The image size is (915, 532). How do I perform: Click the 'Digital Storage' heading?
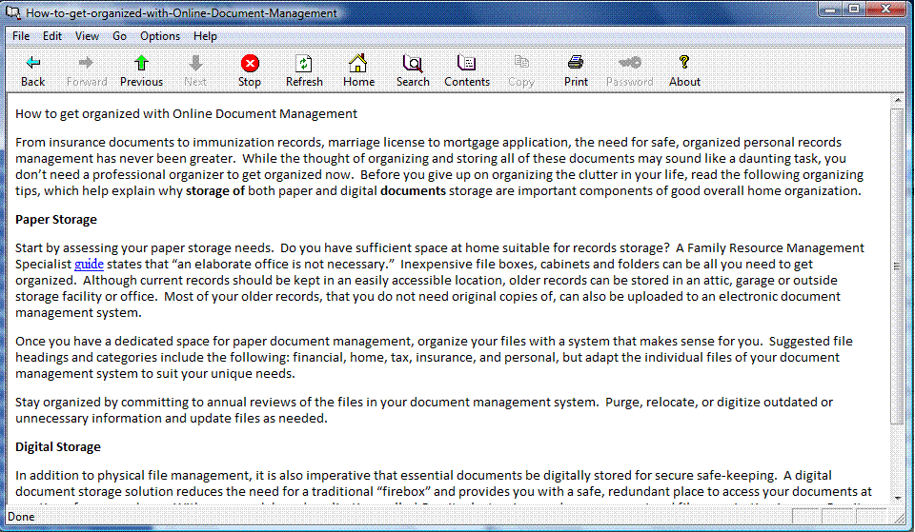pos(58,447)
